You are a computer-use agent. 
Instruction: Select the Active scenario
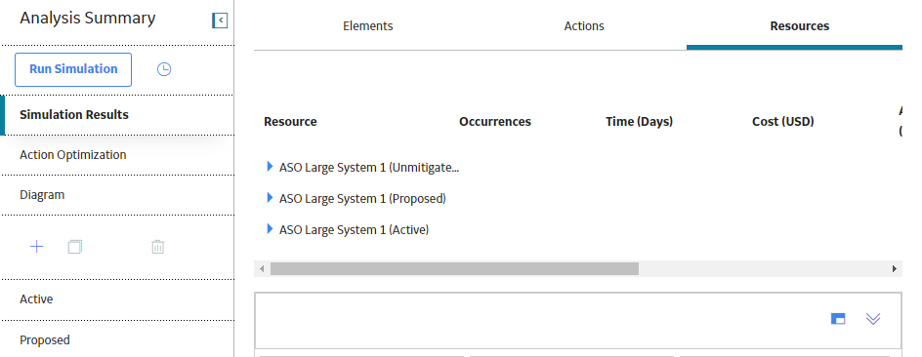[x=117, y=299]
